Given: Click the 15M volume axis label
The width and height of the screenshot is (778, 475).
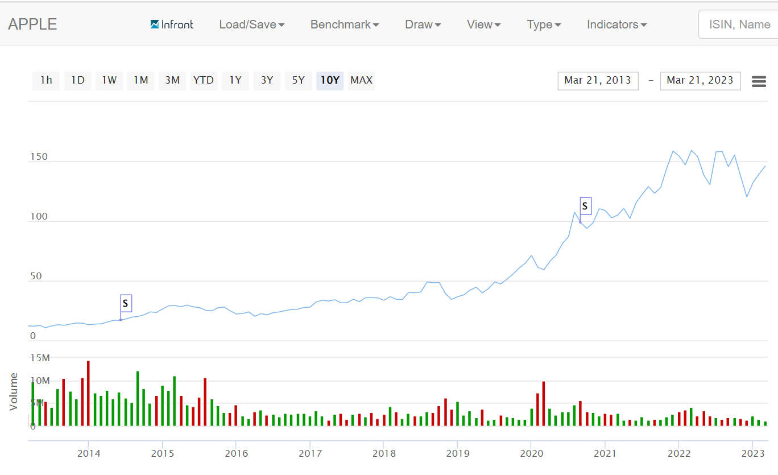Looking at the screenshot, I should point(40,358).
